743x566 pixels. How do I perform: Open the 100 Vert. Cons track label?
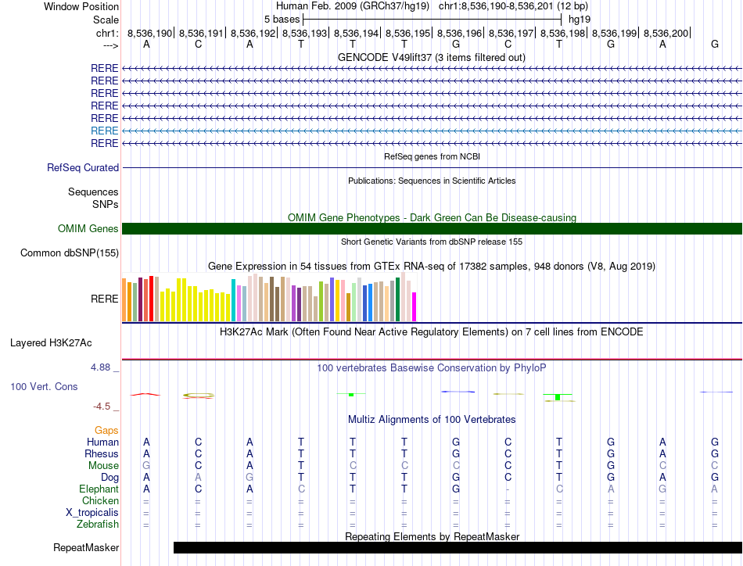coord(44,386)
